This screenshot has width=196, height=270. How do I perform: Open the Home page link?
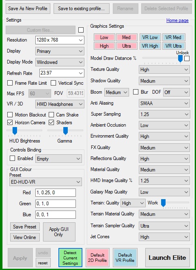coord(177,20)
